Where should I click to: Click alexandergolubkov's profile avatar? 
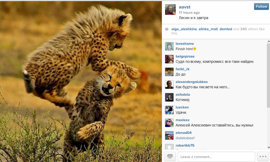pyautogui.click(x=169, y=85)
